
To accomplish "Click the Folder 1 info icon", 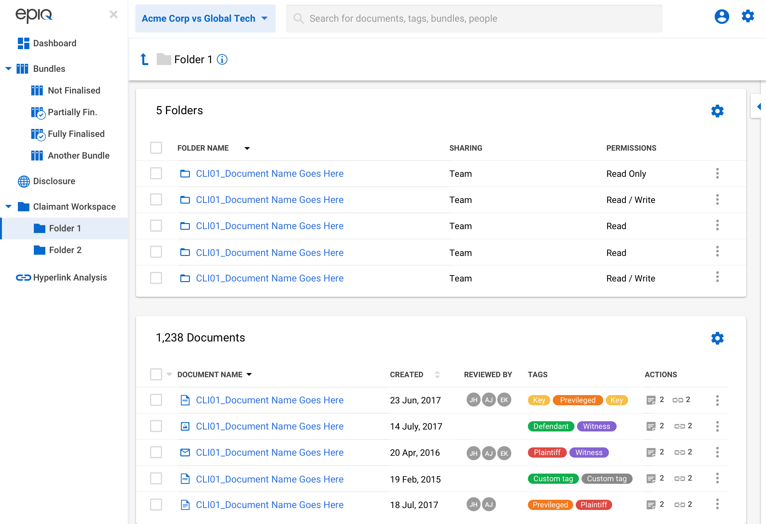I will [x=222, y=60].
